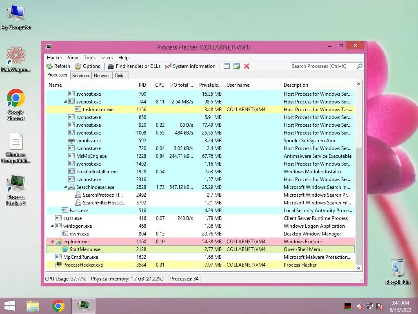Click the SearchFilterHost process icon
The image size is (418, 314).
(78, 202)
